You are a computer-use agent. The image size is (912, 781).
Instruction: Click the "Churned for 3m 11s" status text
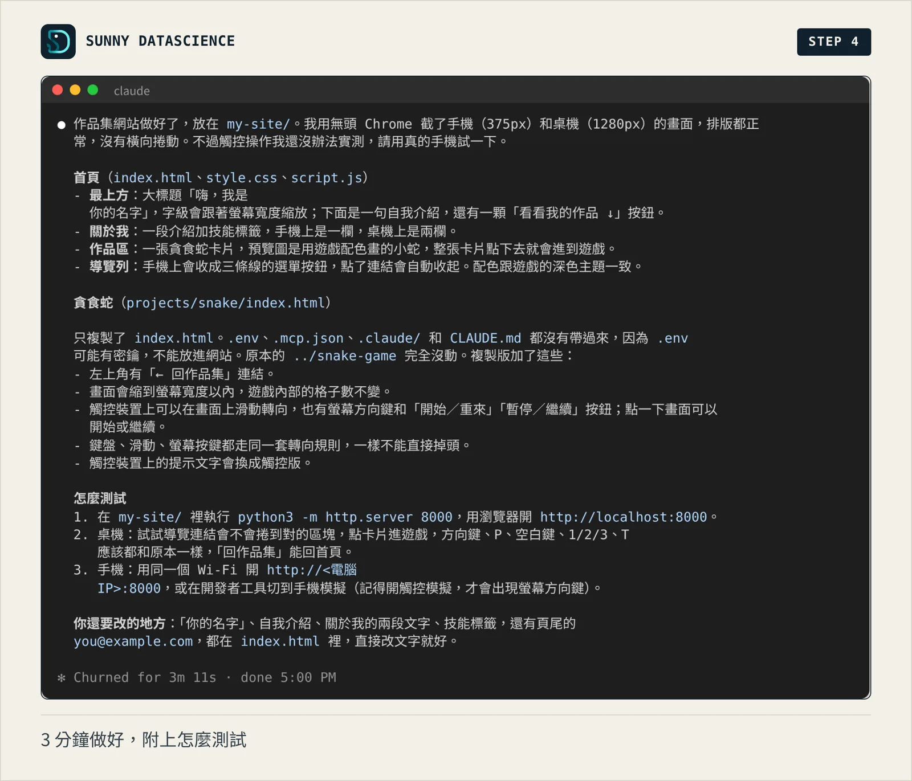click(x=145, y=677)
